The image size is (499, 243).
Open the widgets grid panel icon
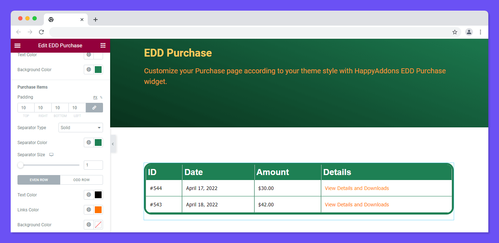click(103, 46)
